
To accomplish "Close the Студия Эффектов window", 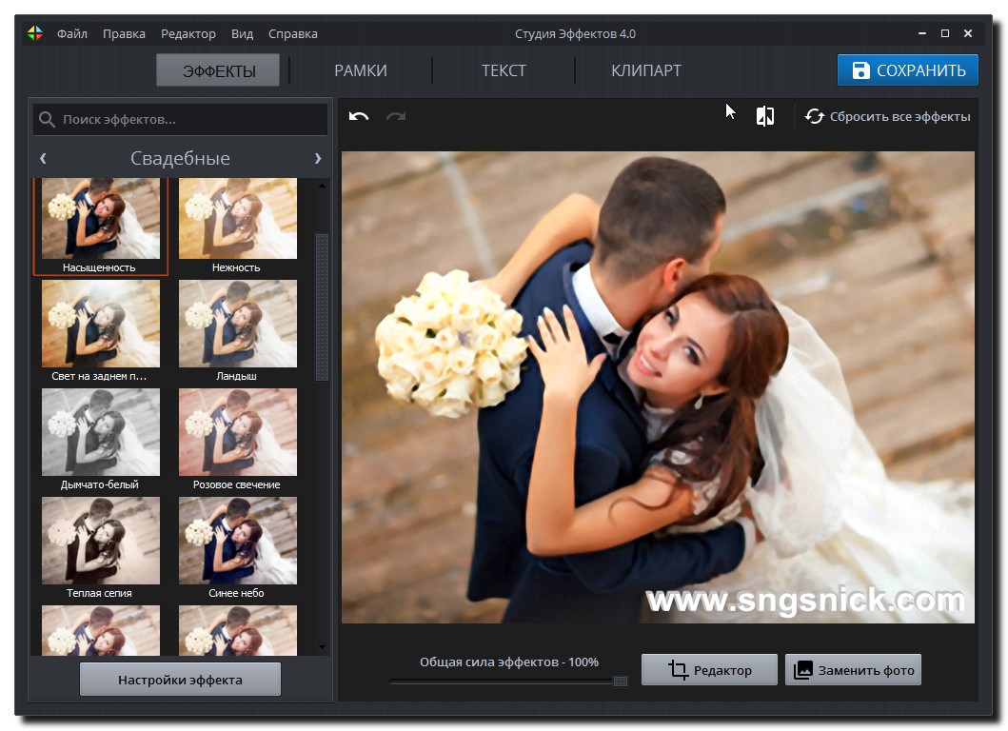I will (x=967, y=33).
